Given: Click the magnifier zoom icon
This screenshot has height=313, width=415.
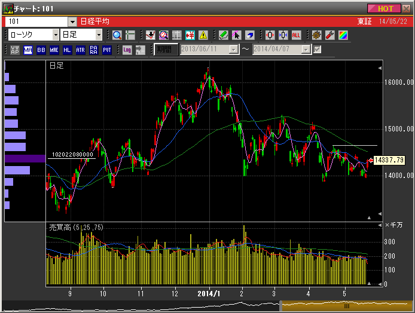Looking at the screenshot, I should 117,35.
